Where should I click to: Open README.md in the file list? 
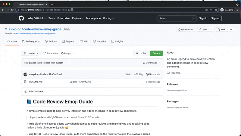click(x=36, y=82)
